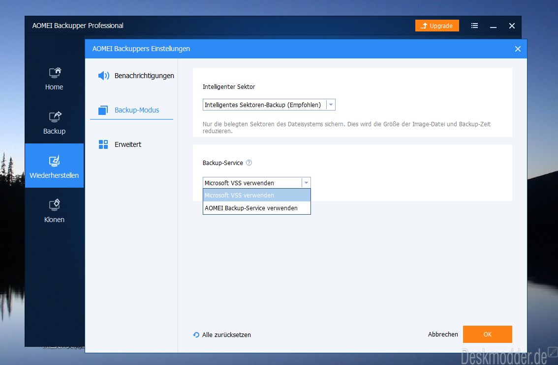Open the Intelligenter Sektor dropdown
Screen dimensions: 558x365
[269, 105]
